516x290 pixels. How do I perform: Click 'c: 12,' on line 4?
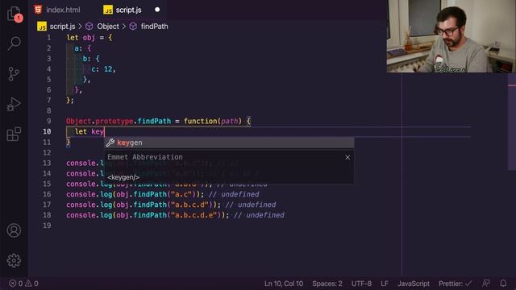point(103,69)
